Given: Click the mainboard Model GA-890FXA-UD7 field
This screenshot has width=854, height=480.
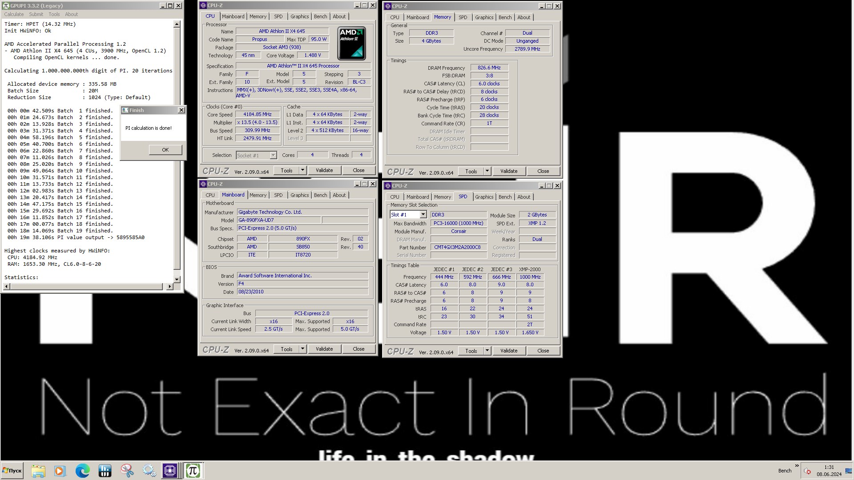Looking at the screenshot, I should coord(278,220).
